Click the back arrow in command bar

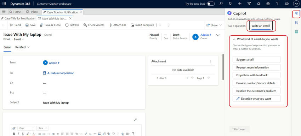coord(4,25)
